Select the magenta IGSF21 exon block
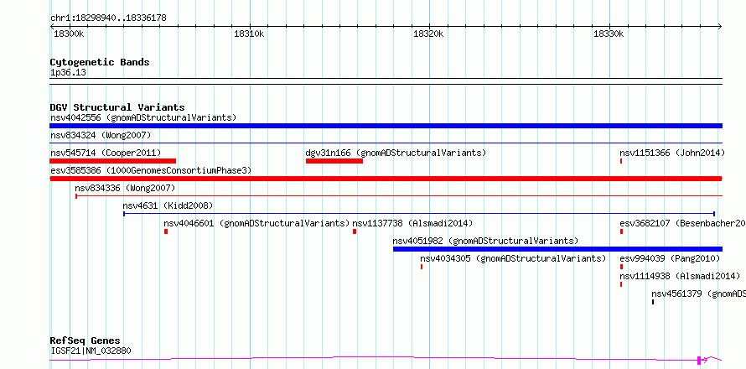 coord(699,361)
